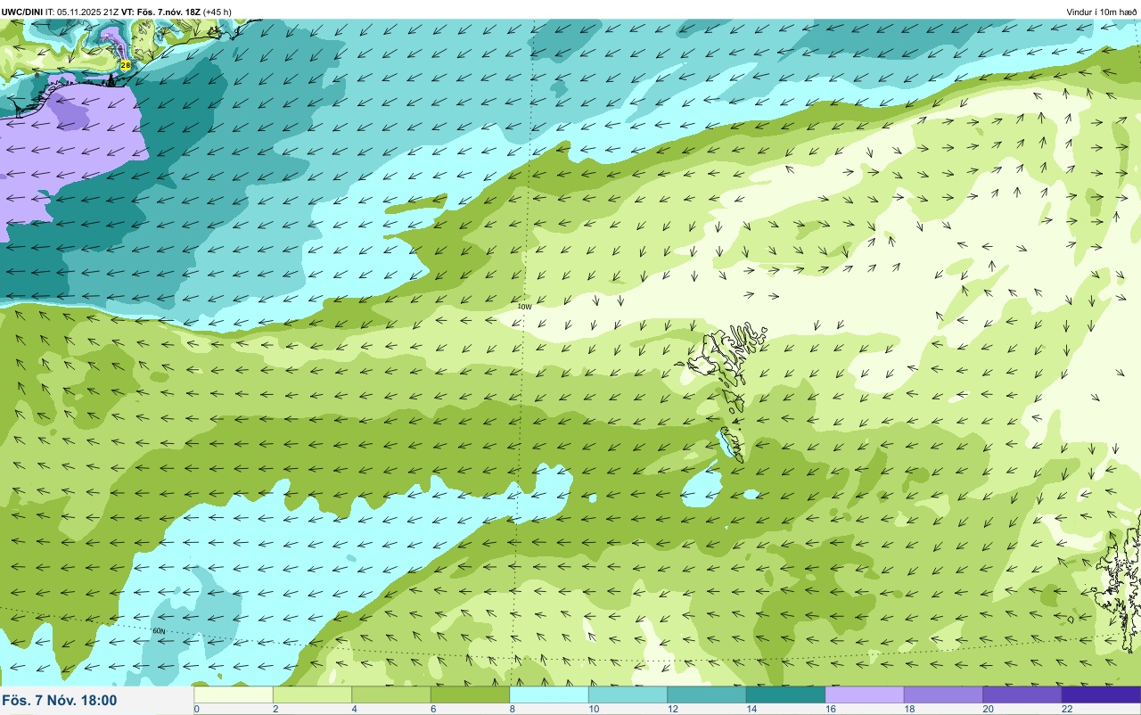1141x715 pixels.
Task: Click the legend value '22'
Action: tap(1066, 709)
